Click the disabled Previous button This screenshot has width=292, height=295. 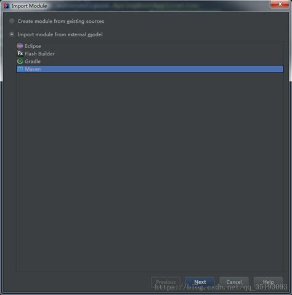[166, 282]
